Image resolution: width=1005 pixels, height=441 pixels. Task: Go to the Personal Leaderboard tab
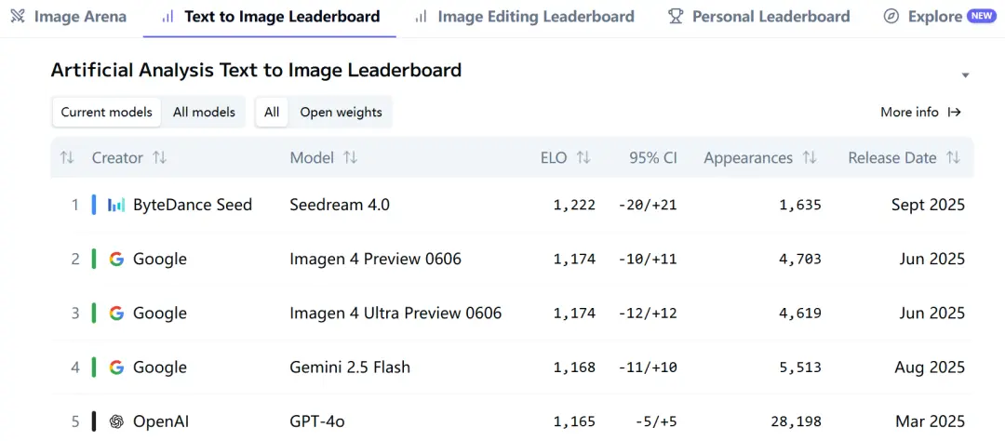pos(759,17)
